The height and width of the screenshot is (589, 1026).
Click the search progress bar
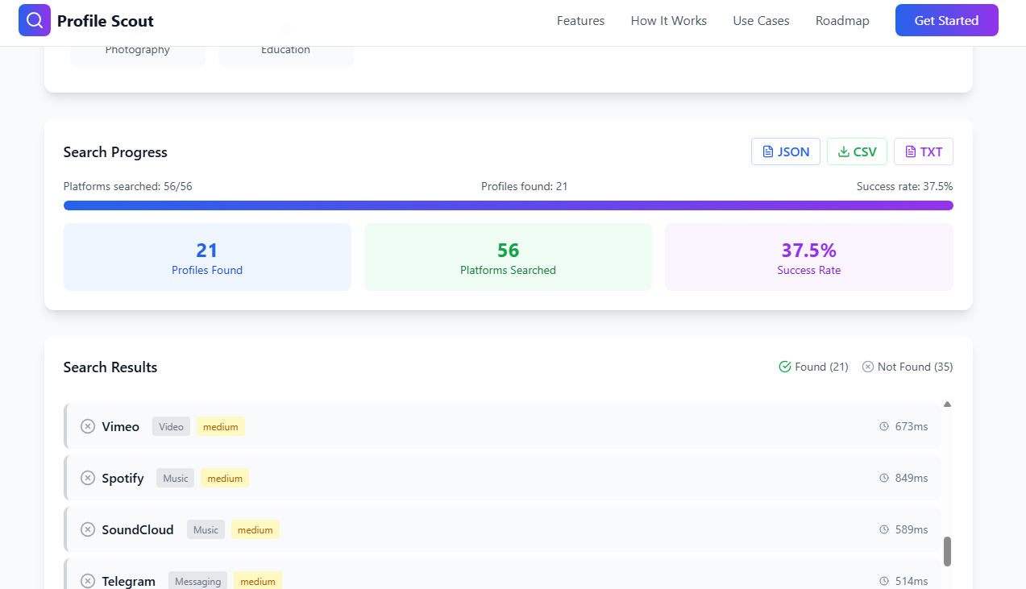[x=508, y=205]
